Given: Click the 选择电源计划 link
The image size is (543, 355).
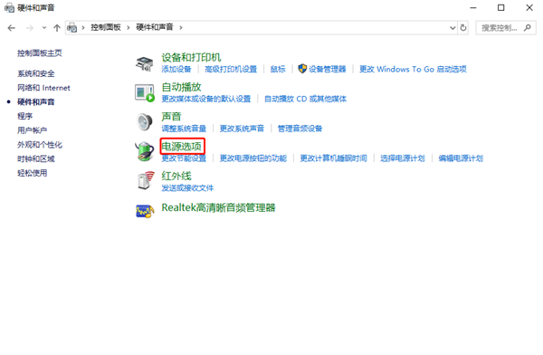Looking at the screenshot, I should 403,158.
